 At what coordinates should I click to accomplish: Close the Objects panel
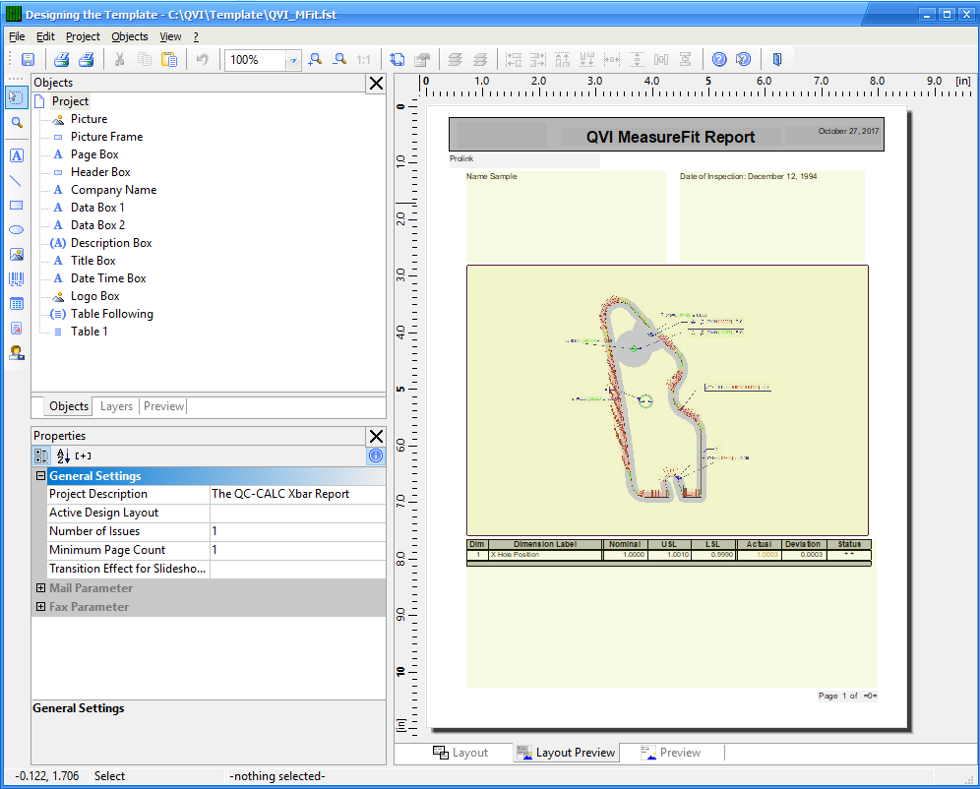tap(376, 83)
